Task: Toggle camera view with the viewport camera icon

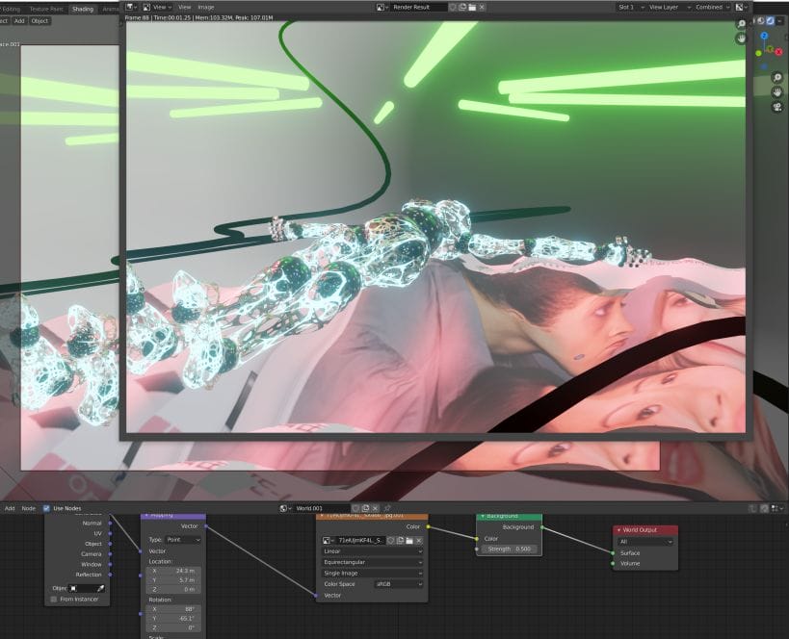Action: coord(777,107)
